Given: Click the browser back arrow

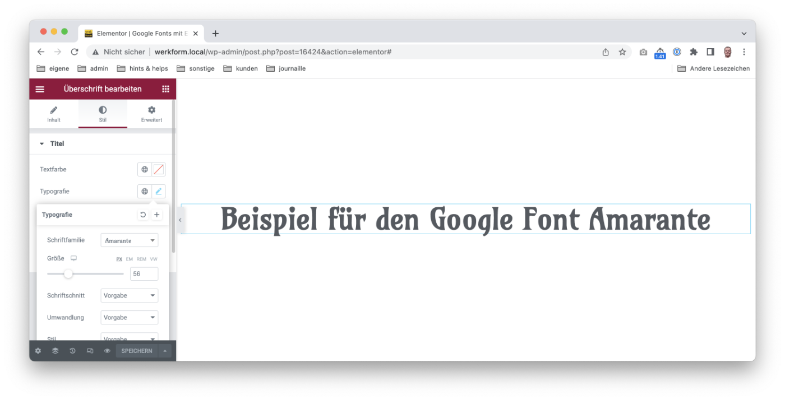Looking at the screenshot, I should (41, 52).
